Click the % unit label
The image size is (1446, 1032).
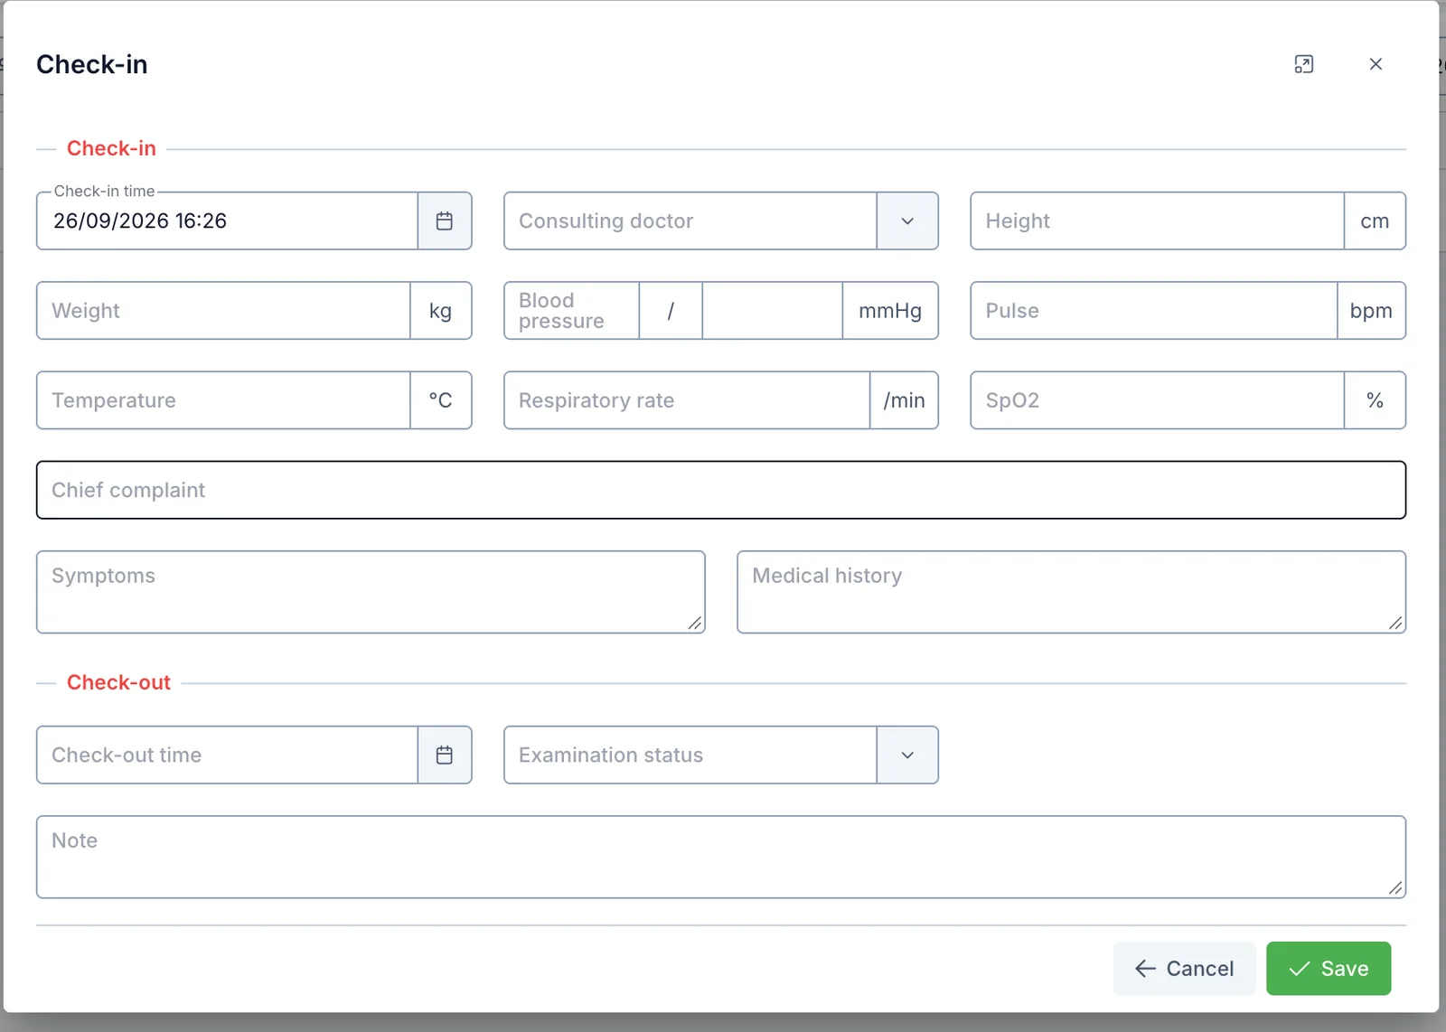[1375, 400]
